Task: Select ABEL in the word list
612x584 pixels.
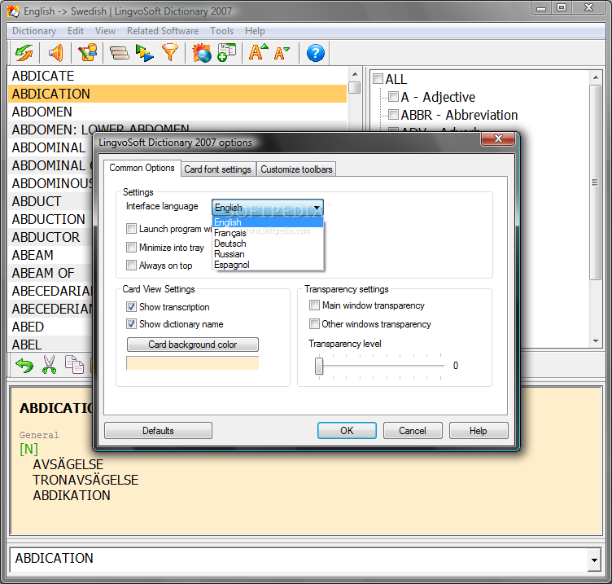Action: pyautogui.click(x=50, y=344)
